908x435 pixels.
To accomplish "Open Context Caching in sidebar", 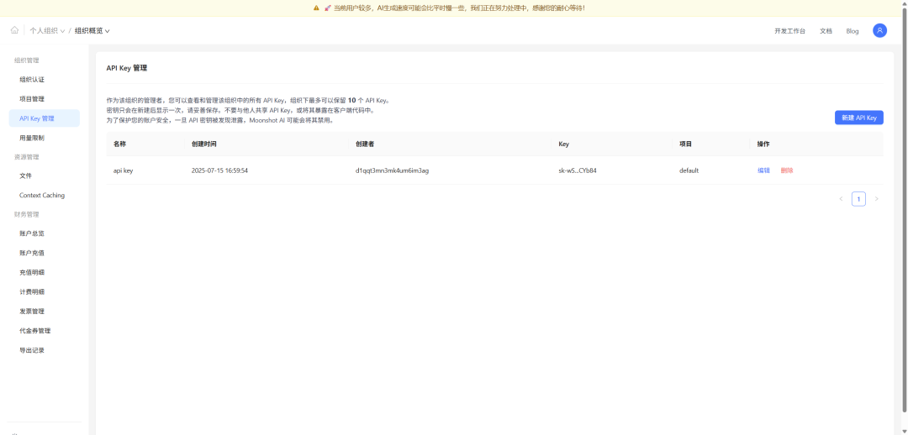I will 45,195.
